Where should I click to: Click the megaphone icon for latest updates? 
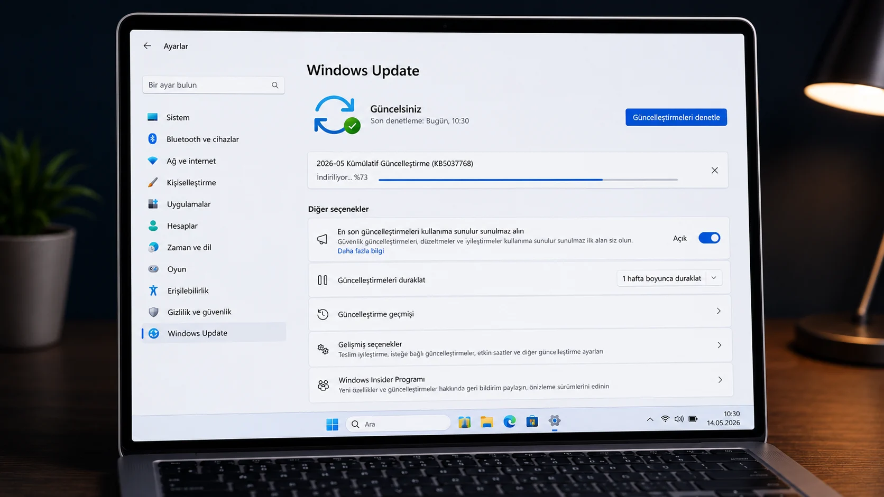(322, 239)
